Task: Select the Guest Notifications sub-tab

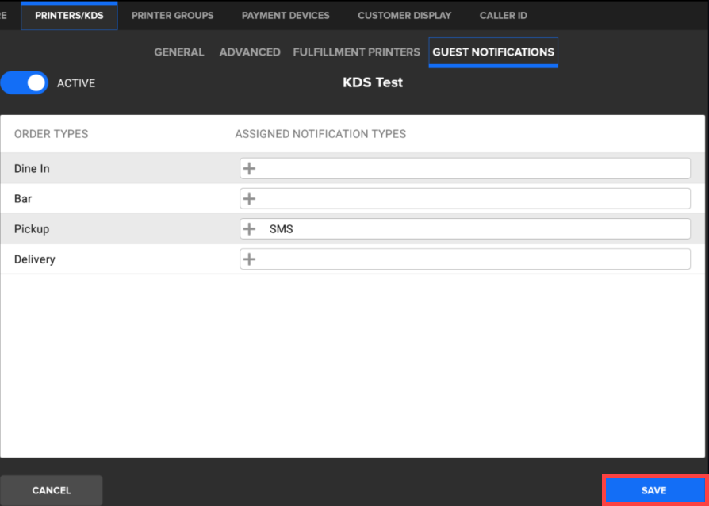Action: 493,52
